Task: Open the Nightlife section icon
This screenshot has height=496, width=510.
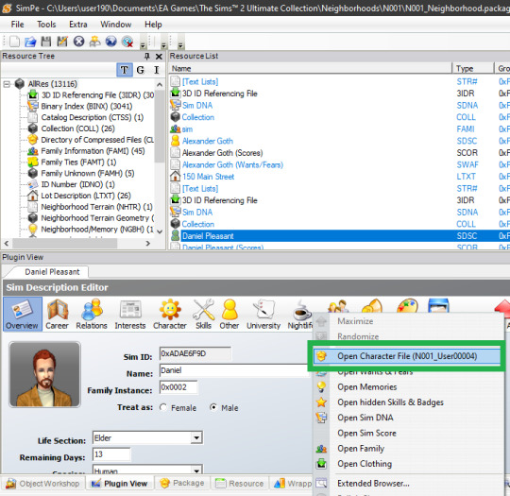Action: 300,314
